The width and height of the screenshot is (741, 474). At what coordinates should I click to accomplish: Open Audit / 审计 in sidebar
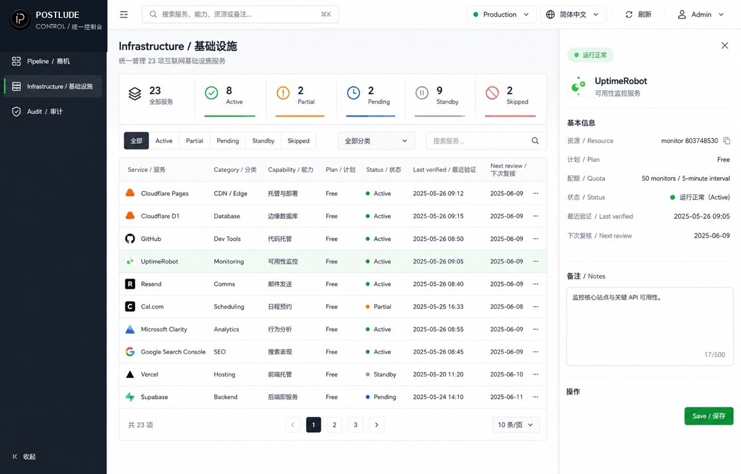tap(52, 112)
